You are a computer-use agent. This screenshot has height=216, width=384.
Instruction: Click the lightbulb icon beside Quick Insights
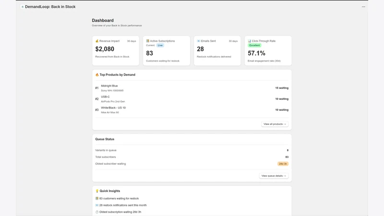coord(97,191)
